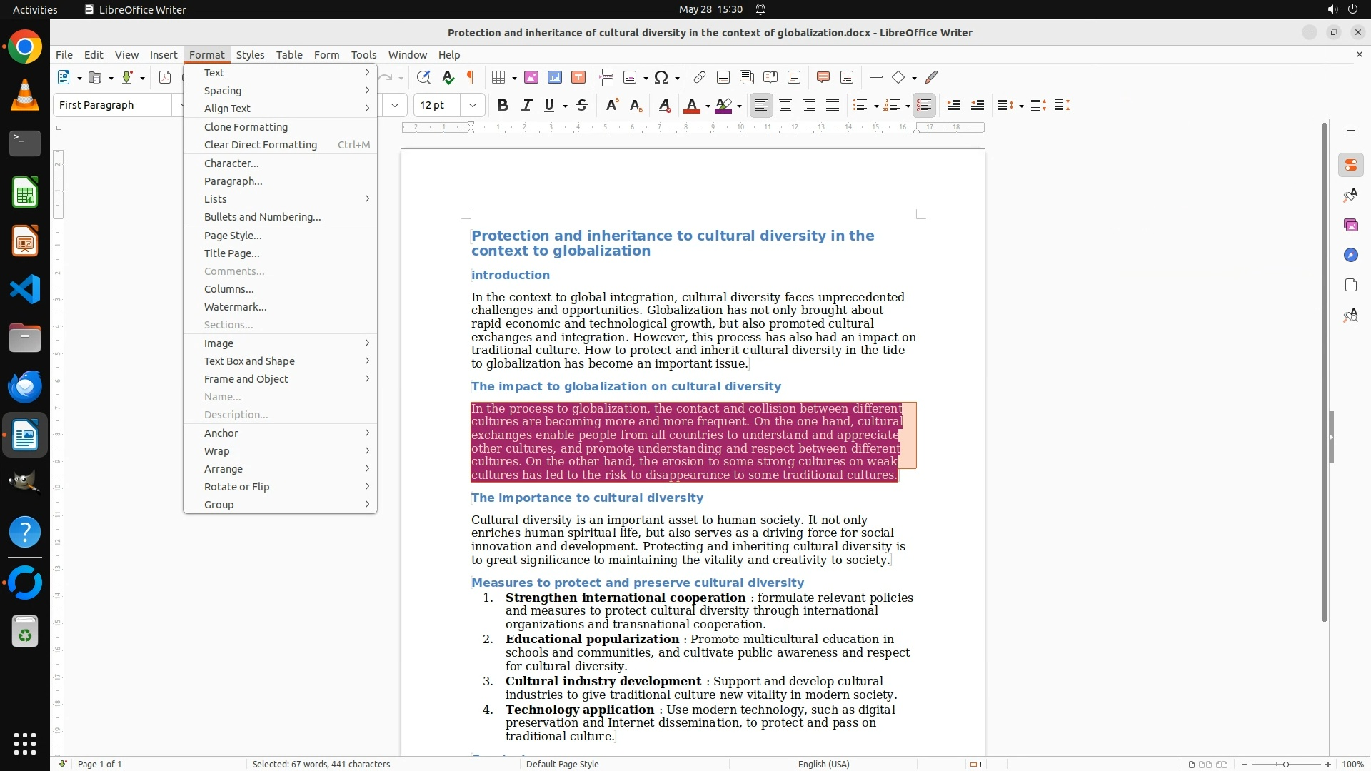This screenshot has width=1371, height=771.
Task: Click the Insert Comment icon
Action: [x=823, y=77]
